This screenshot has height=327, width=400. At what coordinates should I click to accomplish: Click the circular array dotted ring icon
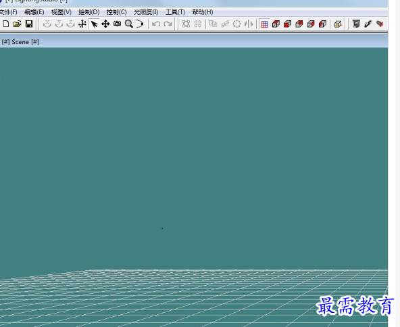click(236, 24)
